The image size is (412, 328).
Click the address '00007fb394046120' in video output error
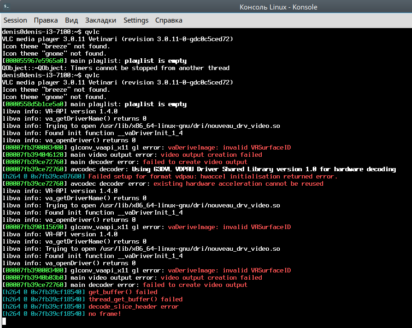click(34, 155)
